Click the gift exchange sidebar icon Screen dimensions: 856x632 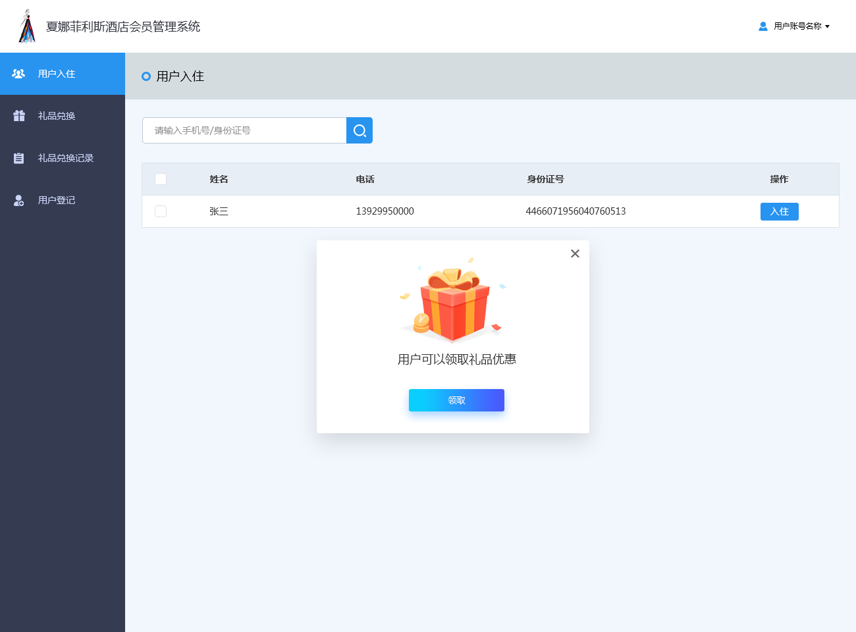[19, 116]
